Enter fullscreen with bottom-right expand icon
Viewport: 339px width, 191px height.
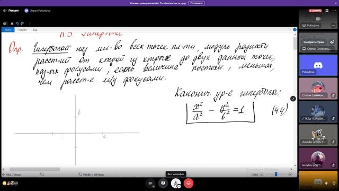point(334,183)
